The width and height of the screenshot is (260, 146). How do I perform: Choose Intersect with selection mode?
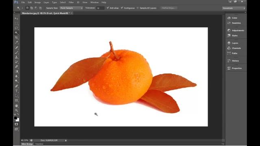(x=40, y=8)
